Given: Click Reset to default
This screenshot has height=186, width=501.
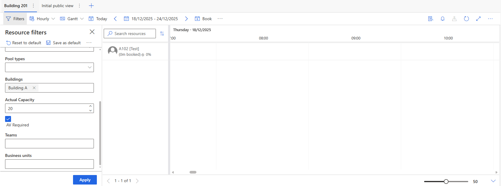Looking at the screenshot, I should (24, 43).
